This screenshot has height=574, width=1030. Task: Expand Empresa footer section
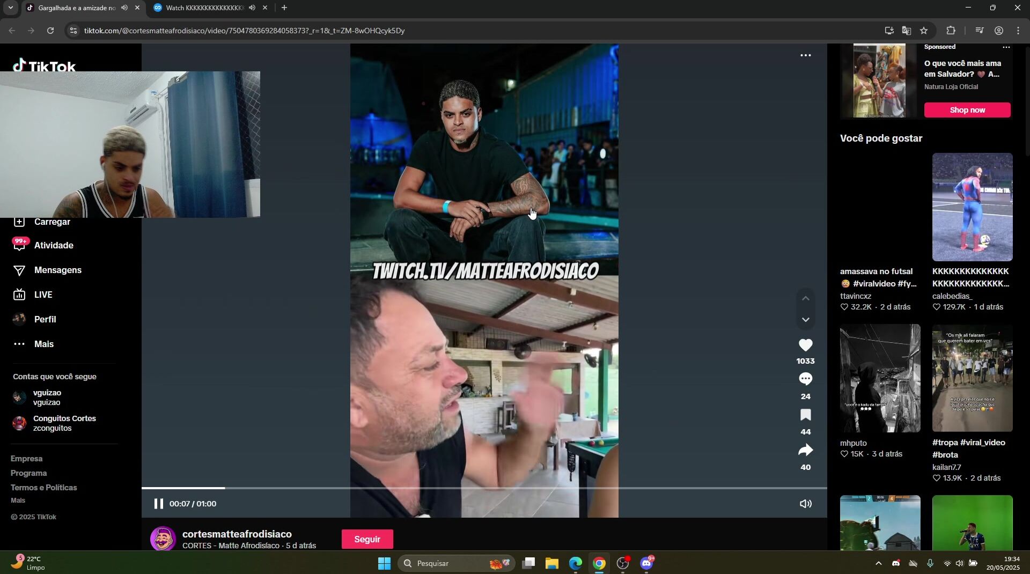pyautogui.click(x=26, y=459)
